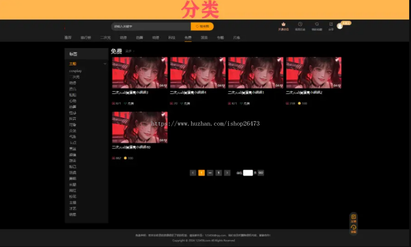
Task: Select the cosplay tag in sidebar
Action: [75, 71]
